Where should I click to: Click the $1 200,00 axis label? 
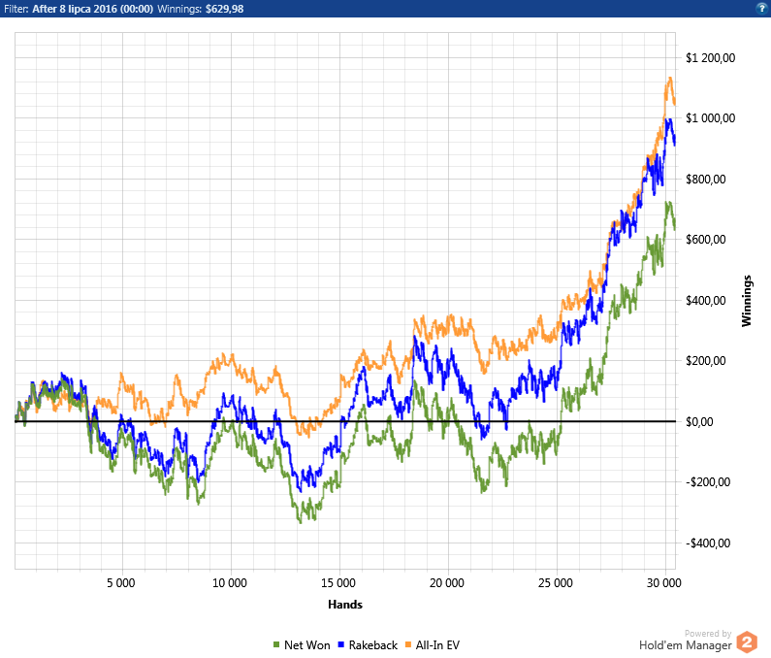click(711, 58)
